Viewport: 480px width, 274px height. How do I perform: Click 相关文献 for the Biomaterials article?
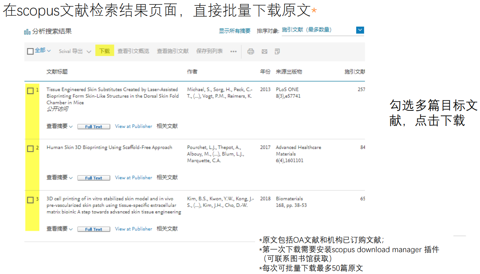[167, 229]
